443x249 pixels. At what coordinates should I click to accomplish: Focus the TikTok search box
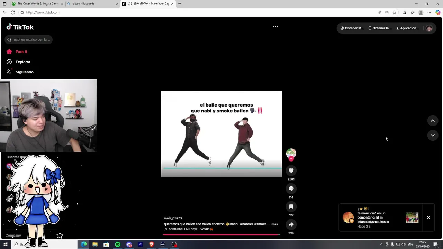coord(29,39)
